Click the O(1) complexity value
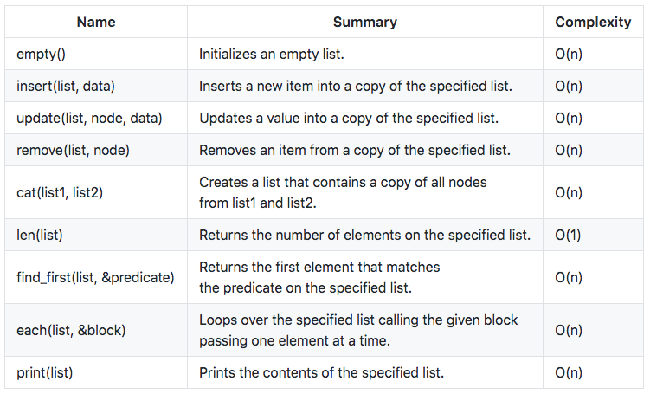The height and width of the screenshot is (394, 650). (568, 235)
